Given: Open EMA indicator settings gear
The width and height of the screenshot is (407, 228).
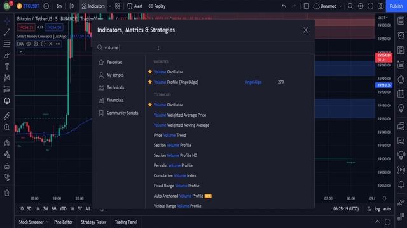Looking at the screenshot, I should pyautogui.click(x=36, y=44).
